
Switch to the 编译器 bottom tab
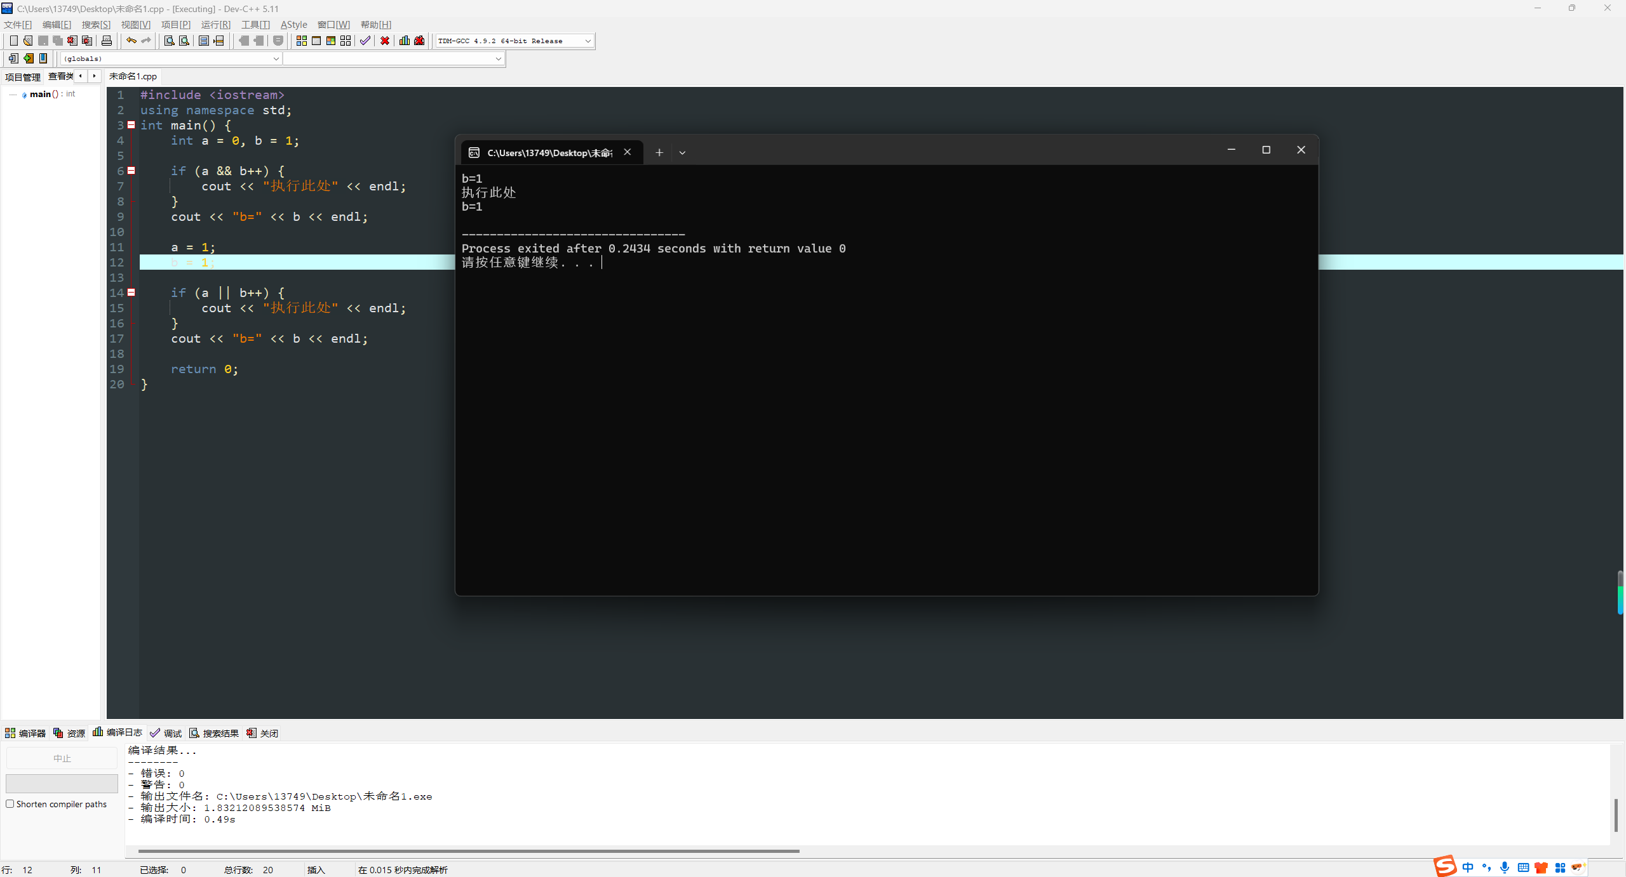point(25,733)
